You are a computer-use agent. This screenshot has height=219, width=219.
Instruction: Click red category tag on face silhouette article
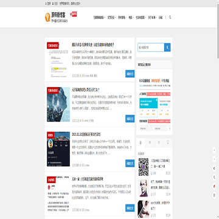click(x=53, y=91)
